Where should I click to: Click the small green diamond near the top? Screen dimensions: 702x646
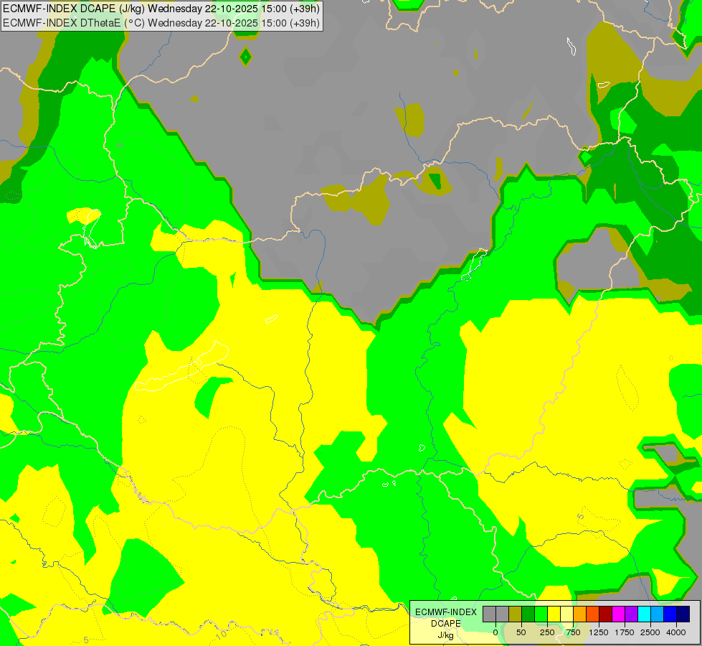pos(246,56)
